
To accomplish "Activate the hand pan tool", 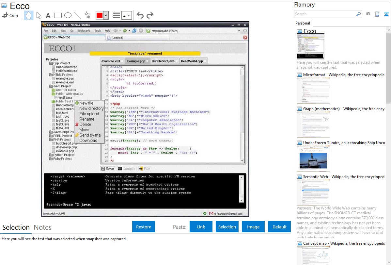I will click(x=28, y=15).
